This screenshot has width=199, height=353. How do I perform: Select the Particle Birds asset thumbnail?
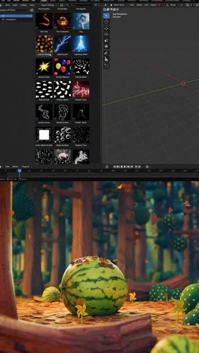click(x=81, y=67)
